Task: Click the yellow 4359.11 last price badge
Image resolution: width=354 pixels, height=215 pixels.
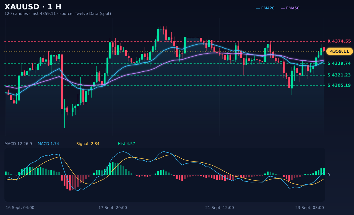Action: tap(340, 51)
